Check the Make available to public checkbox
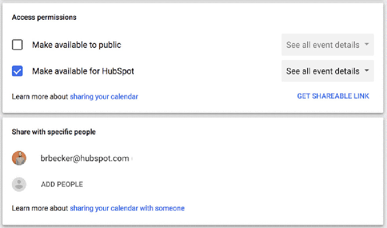 17,45
